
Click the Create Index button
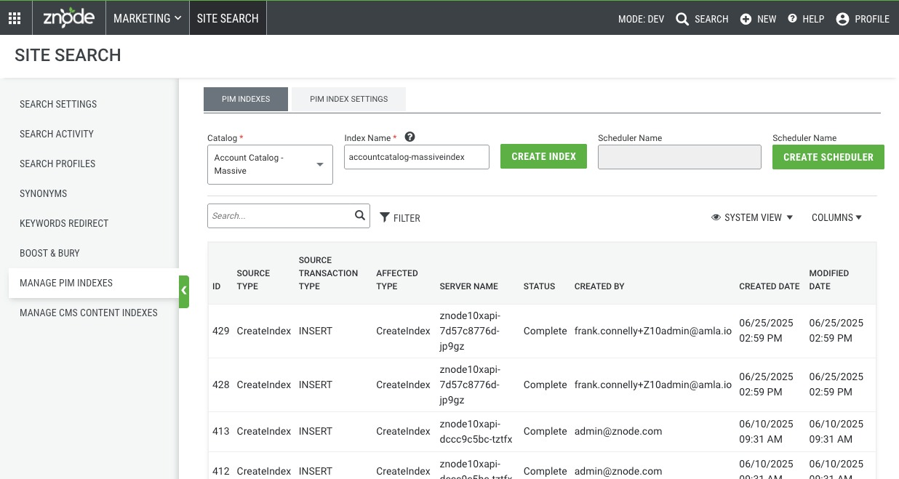[543, 156]
